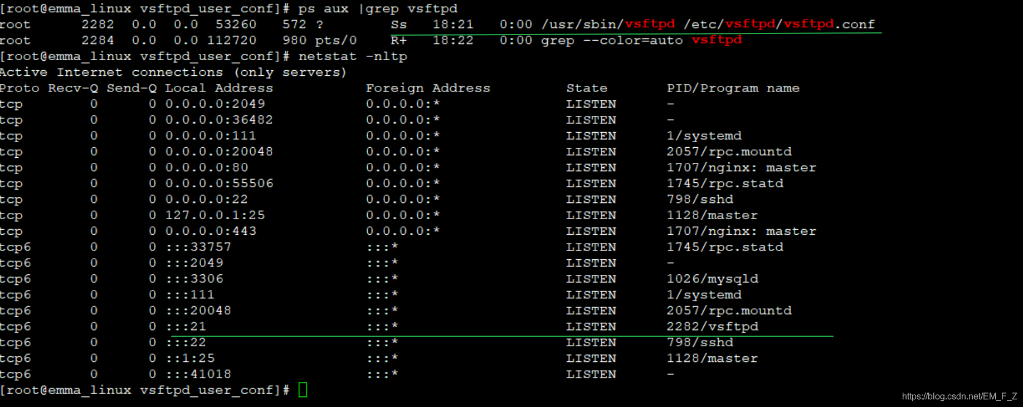This screenshot has width=1023, height=407.
Task: Click '1128/master' on ::1:25 row
Action: point(712,358)
